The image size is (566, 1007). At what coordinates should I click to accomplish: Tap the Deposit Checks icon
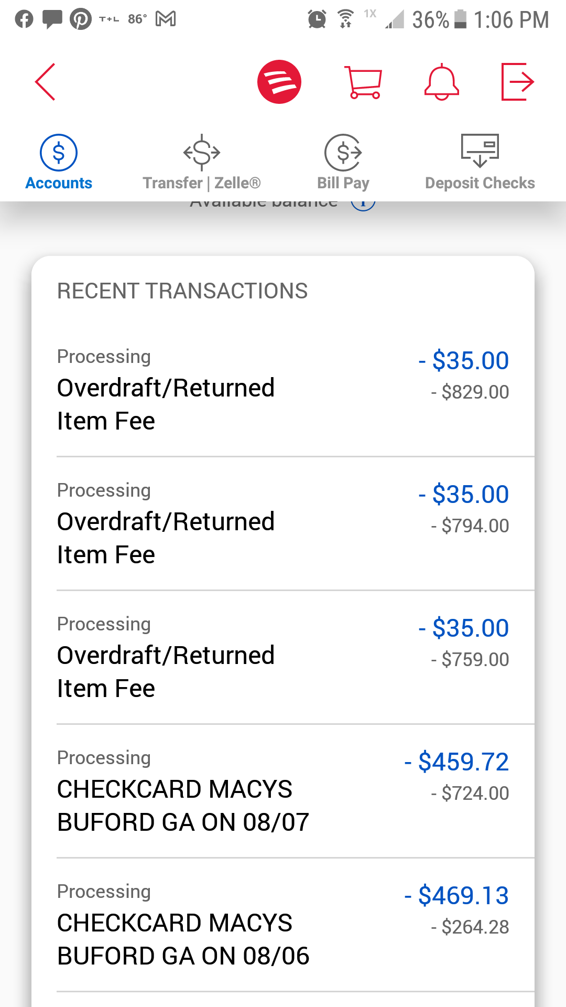480,151
